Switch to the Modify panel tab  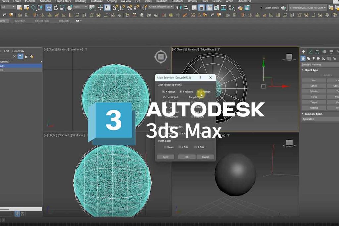[x=310, y=52]
